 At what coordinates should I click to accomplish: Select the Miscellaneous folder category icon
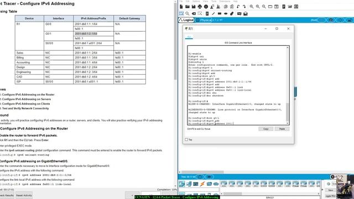(209, 184)
